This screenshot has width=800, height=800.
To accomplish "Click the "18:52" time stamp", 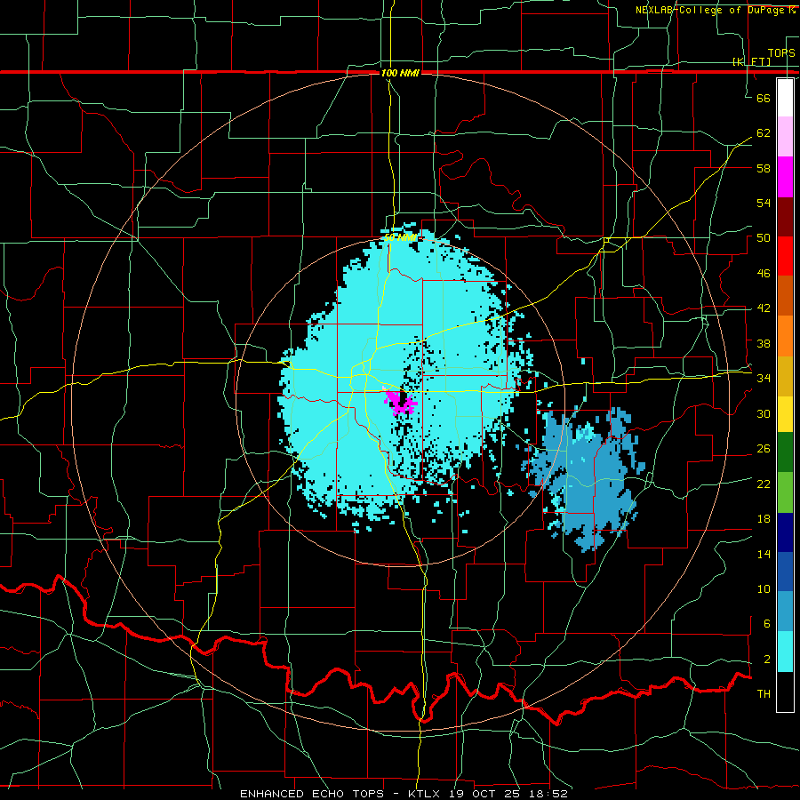I will click(550, 794).
